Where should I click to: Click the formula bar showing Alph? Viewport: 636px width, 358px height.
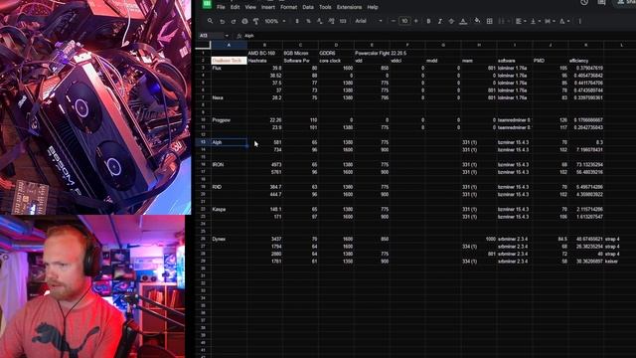coord(438,36)
